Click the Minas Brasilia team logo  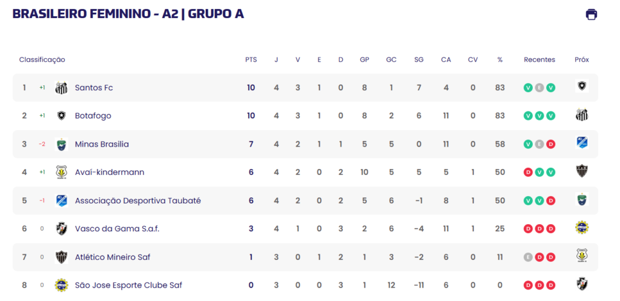coord(61,144)
